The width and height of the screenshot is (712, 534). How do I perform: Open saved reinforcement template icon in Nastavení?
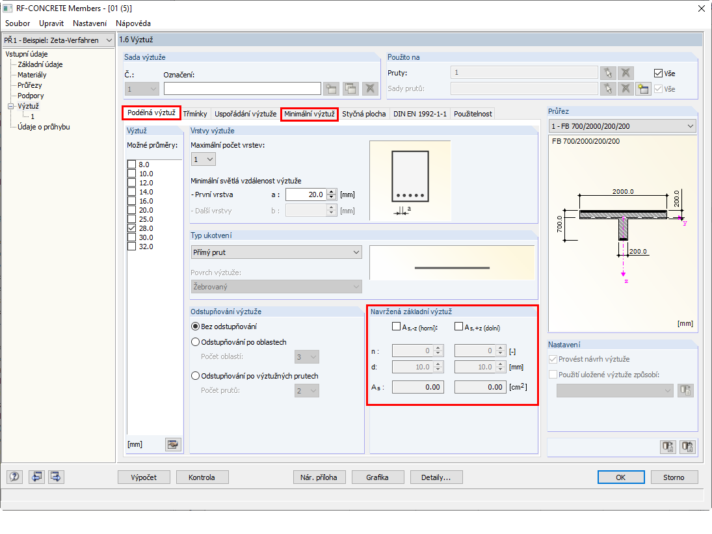coord(685,390)
